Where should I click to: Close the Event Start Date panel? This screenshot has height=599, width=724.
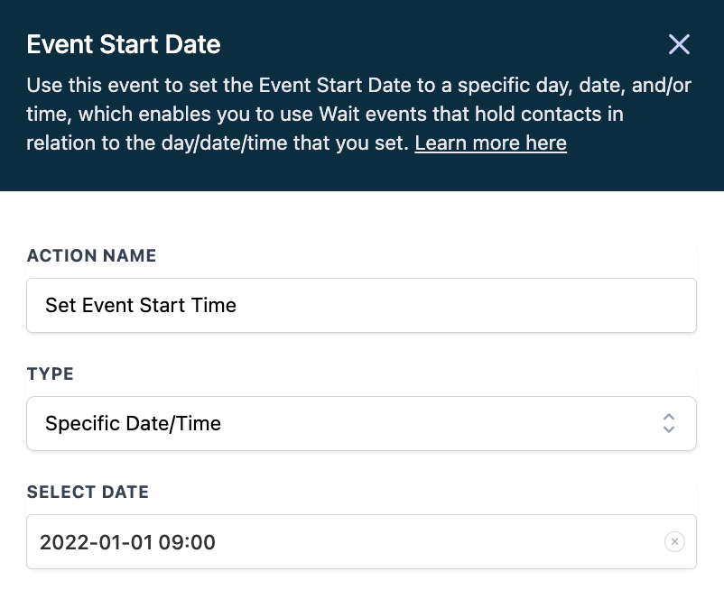[679, 44]
